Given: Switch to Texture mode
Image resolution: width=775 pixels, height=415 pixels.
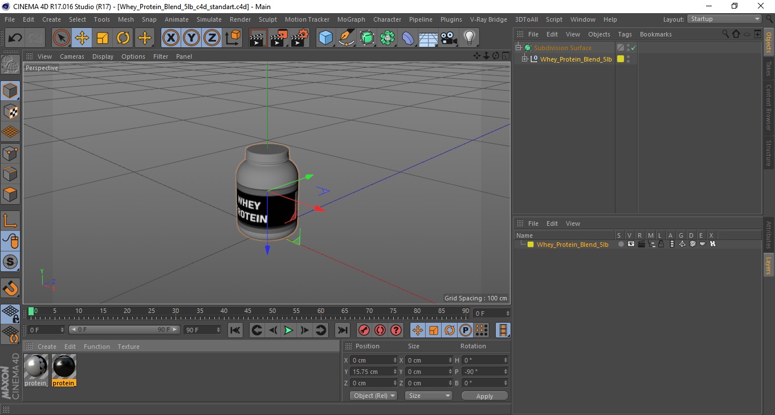Looking at the screenshot, I should [10, 112].
